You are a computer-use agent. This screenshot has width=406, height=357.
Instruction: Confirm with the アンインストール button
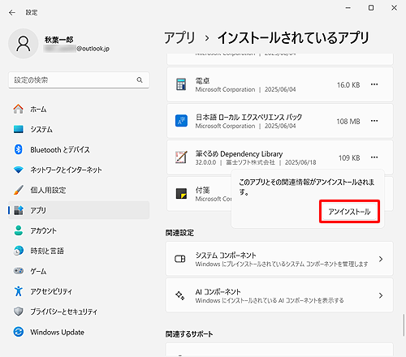point(349,212)
